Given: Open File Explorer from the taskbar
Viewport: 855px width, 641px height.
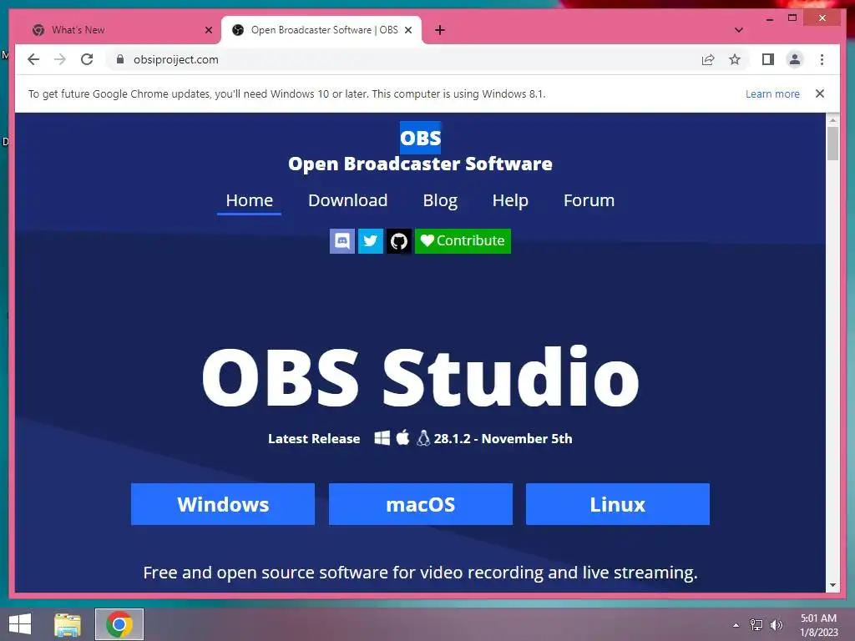Looking at the screenshot, I should (68, 624).
